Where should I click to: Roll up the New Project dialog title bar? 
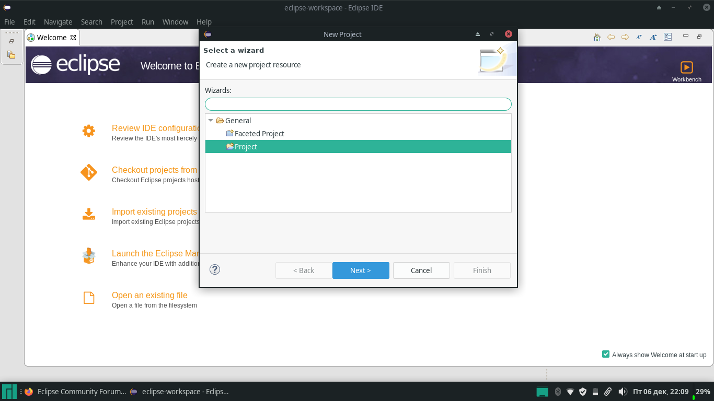coord(478,34)
